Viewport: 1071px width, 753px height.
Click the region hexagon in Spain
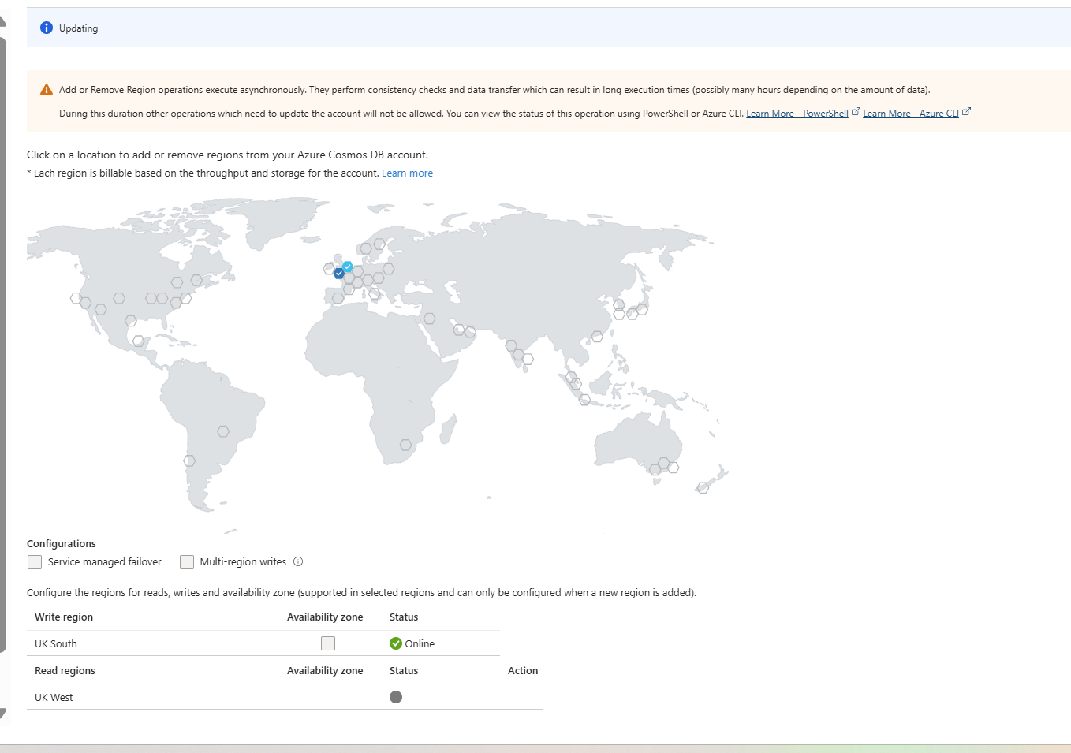click(338, 298)
